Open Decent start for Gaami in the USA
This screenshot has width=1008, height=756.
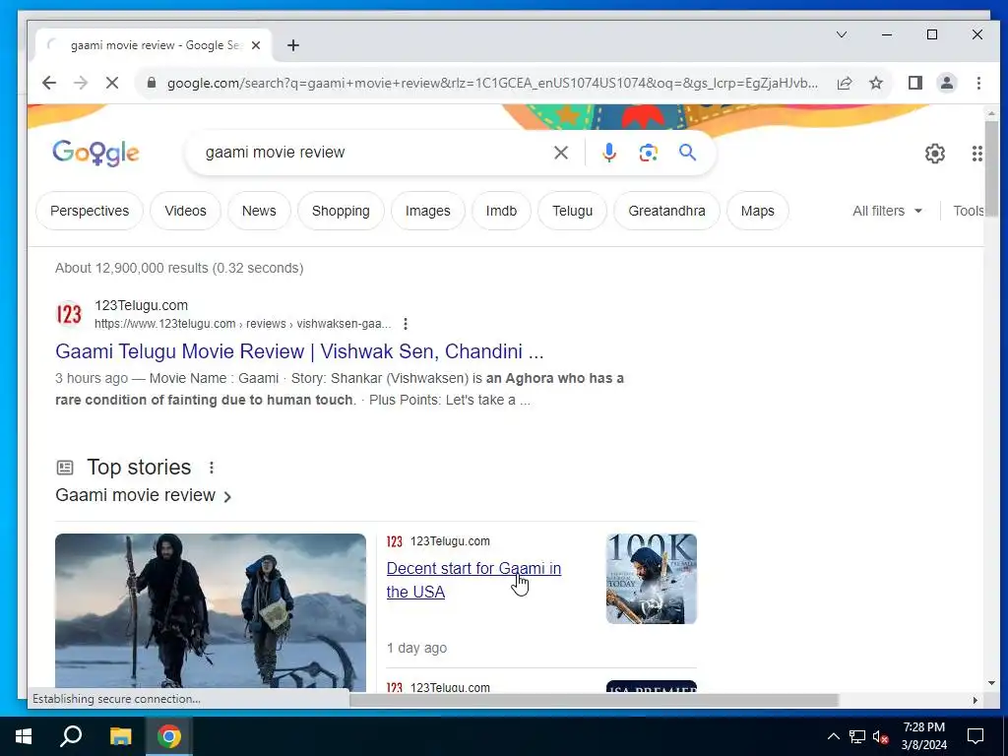(x=473, y=580)
